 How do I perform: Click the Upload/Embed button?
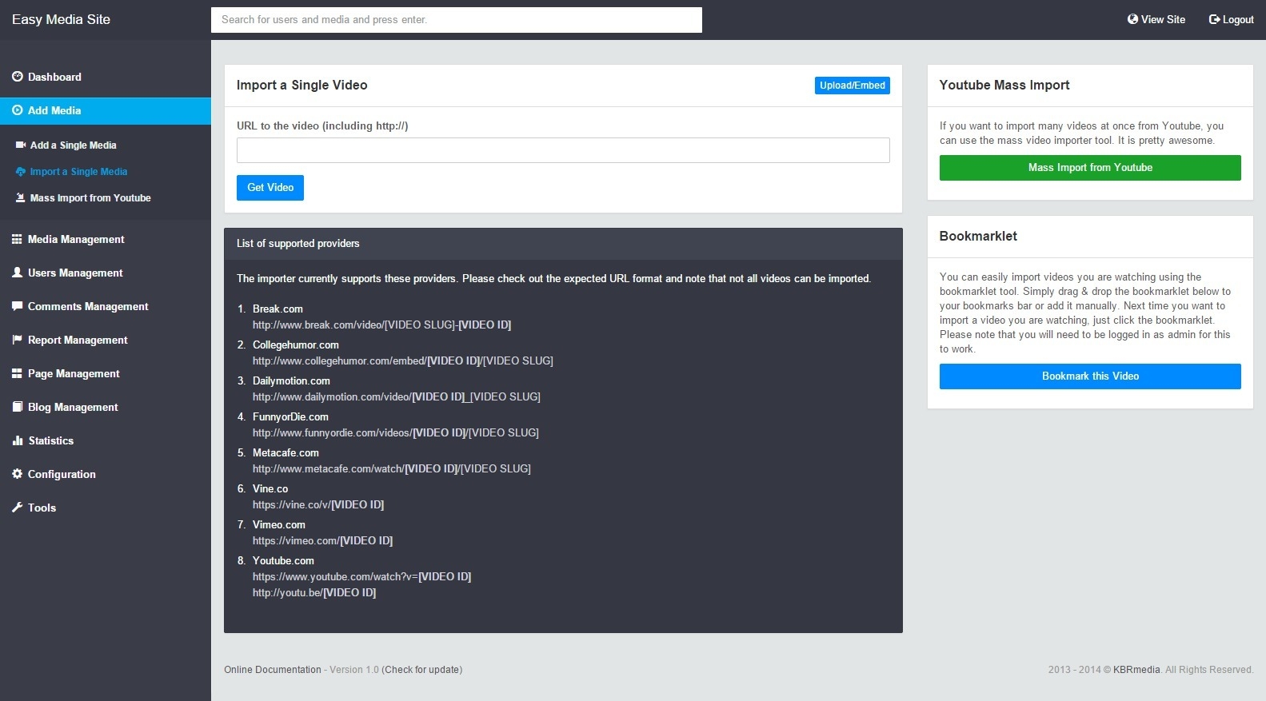tap(853, 86)
